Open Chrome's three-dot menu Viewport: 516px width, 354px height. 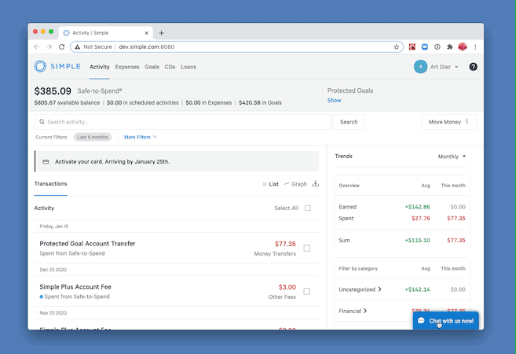point(475,46)
